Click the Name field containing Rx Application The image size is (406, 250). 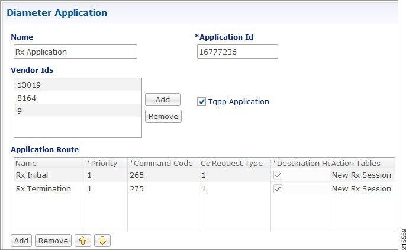[x=75, y=52]
